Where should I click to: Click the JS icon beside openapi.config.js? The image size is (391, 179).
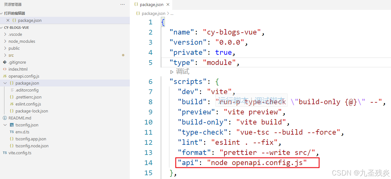tap(5, 76)
